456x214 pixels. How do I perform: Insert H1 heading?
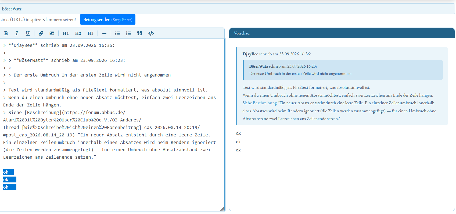tap(66, 33)
